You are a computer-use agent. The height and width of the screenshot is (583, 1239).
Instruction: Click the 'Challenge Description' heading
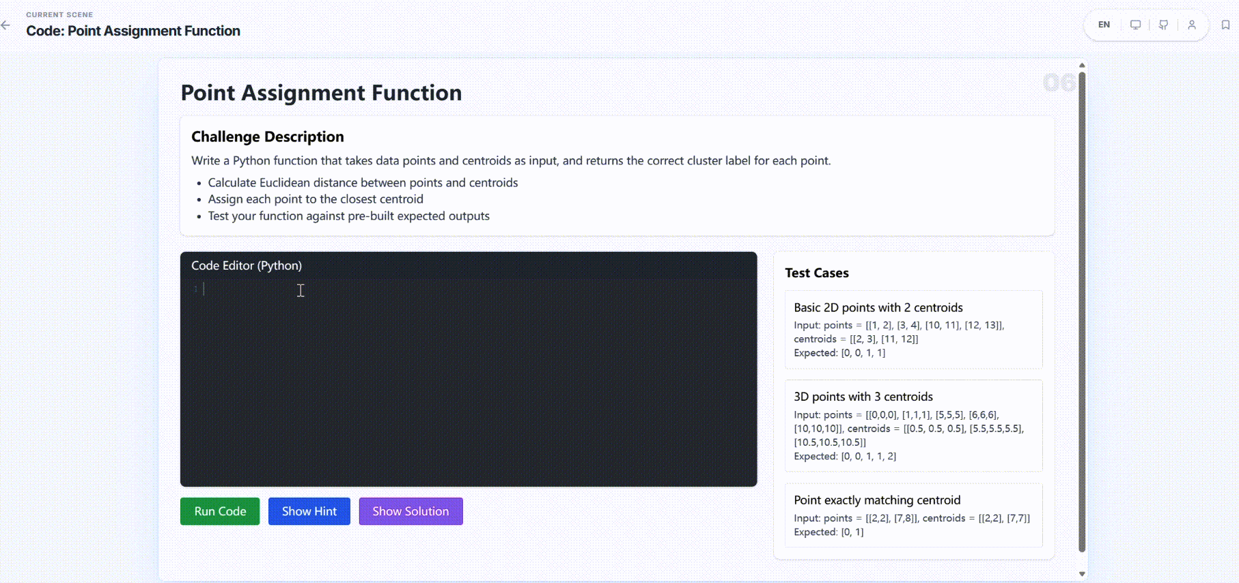tap(268, 137)
